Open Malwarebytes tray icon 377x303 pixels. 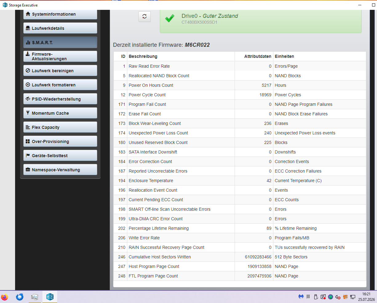(x=301, y=297)
